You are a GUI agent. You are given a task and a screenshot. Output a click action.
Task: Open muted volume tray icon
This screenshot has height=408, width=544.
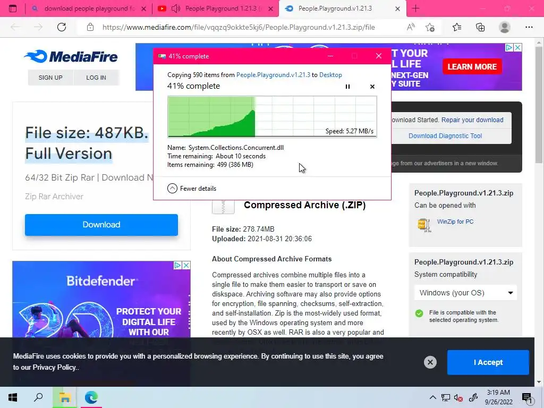coord(458,397)
